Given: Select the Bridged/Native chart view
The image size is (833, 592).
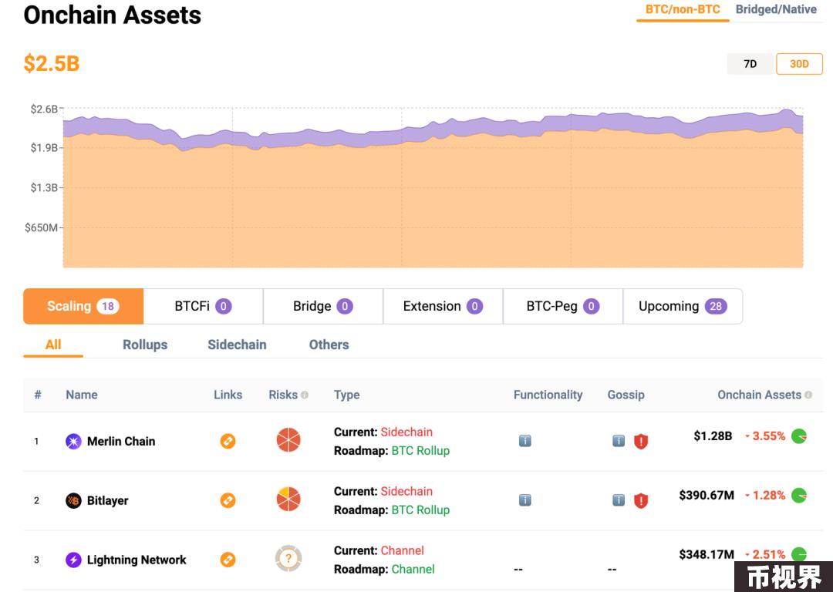Looking at the screenshot, I should pyautogui.click(x=776, y=9).
